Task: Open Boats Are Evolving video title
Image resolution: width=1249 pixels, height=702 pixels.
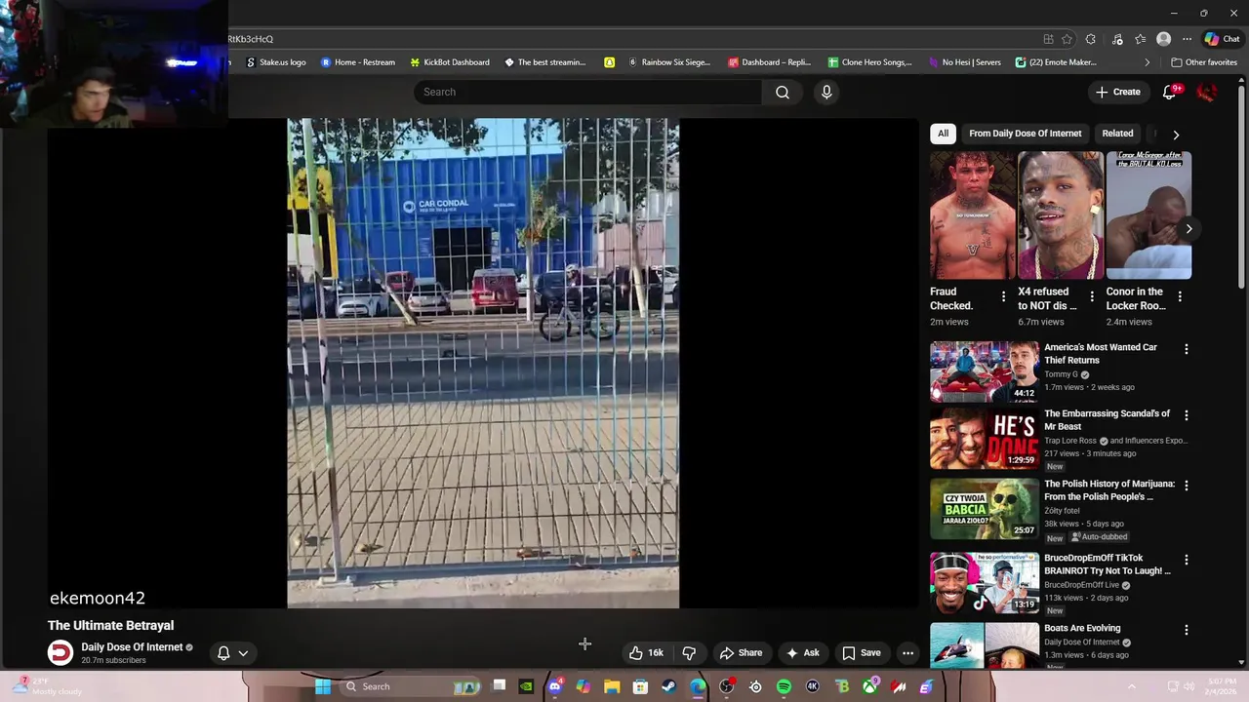Action: [1082, 629]
